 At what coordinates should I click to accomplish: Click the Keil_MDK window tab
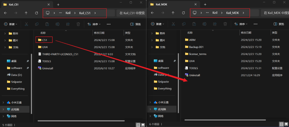coord(174,5)
